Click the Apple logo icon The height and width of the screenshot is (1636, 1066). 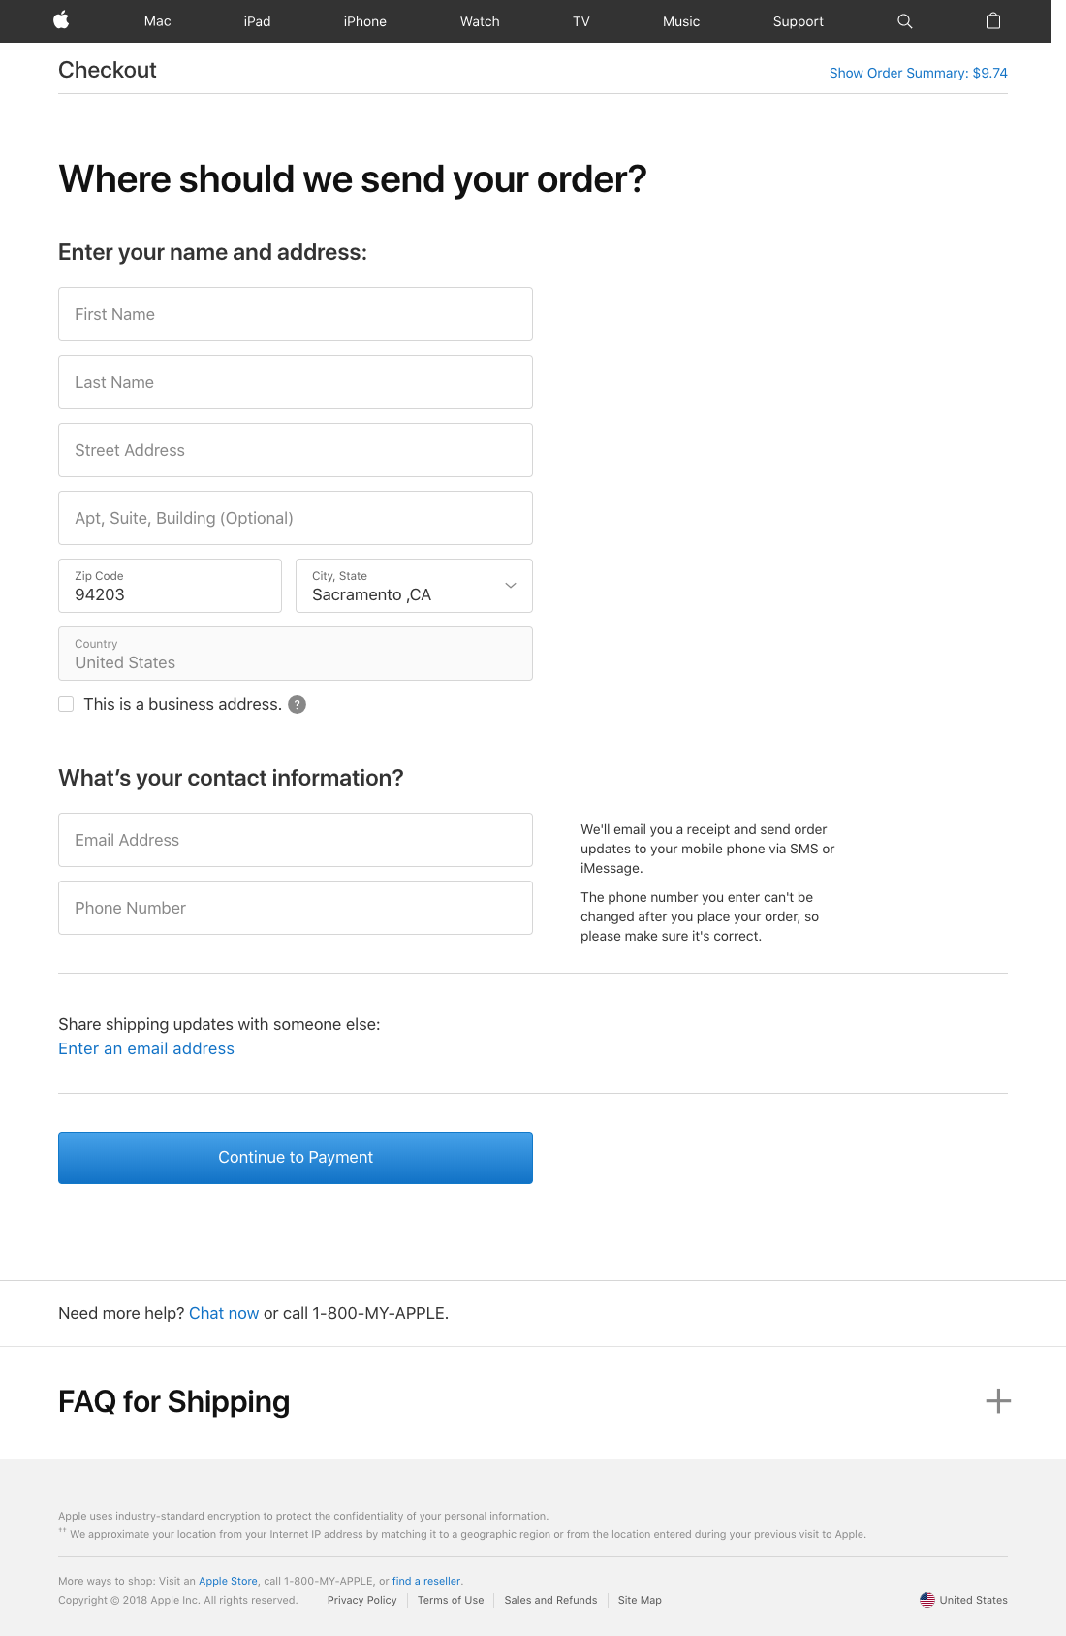61,20
